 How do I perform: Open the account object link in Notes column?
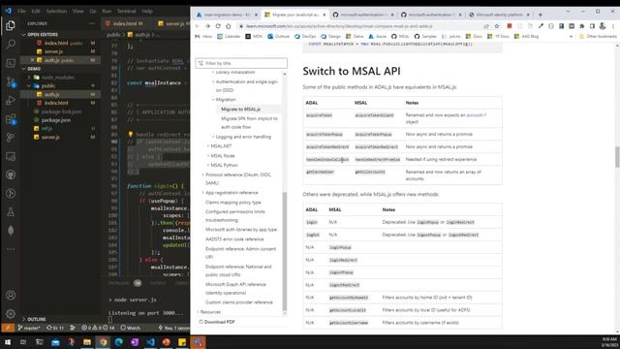coord(476,115)
